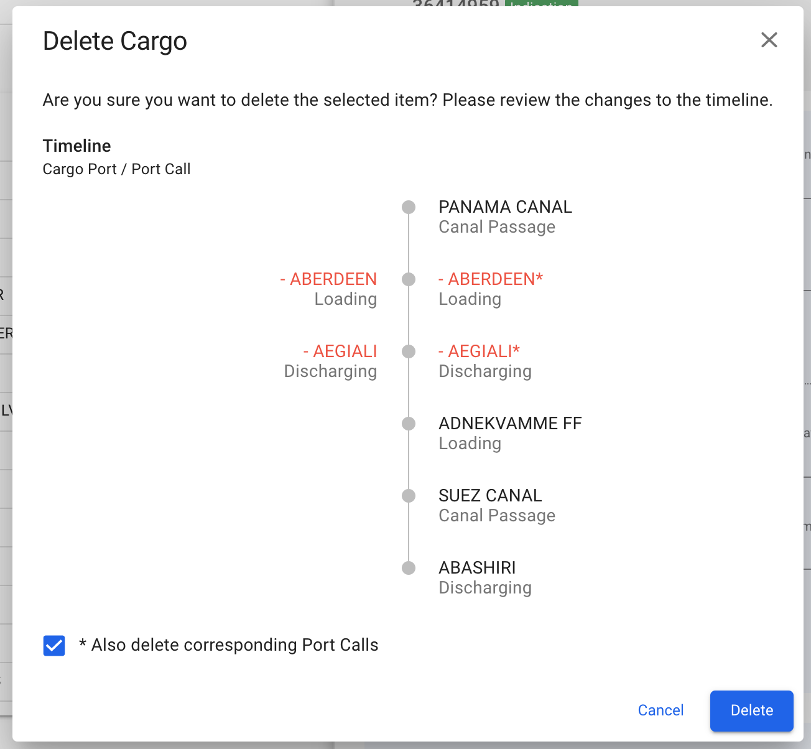This screenshot has width=811, height=749.
Task: Click the Aegiali timeline node
Action: [x=409, y=351]
